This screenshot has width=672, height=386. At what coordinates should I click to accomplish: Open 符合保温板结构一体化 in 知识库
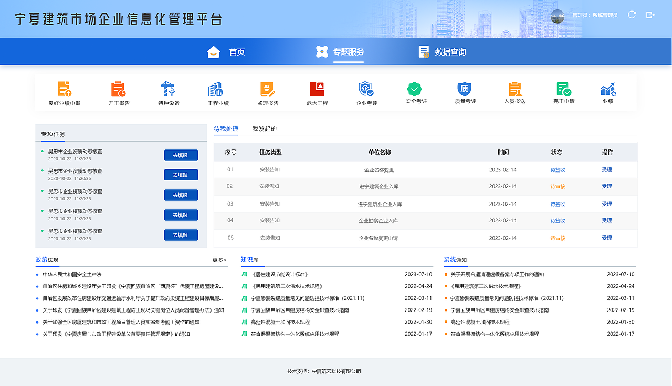tap(295, 334)
